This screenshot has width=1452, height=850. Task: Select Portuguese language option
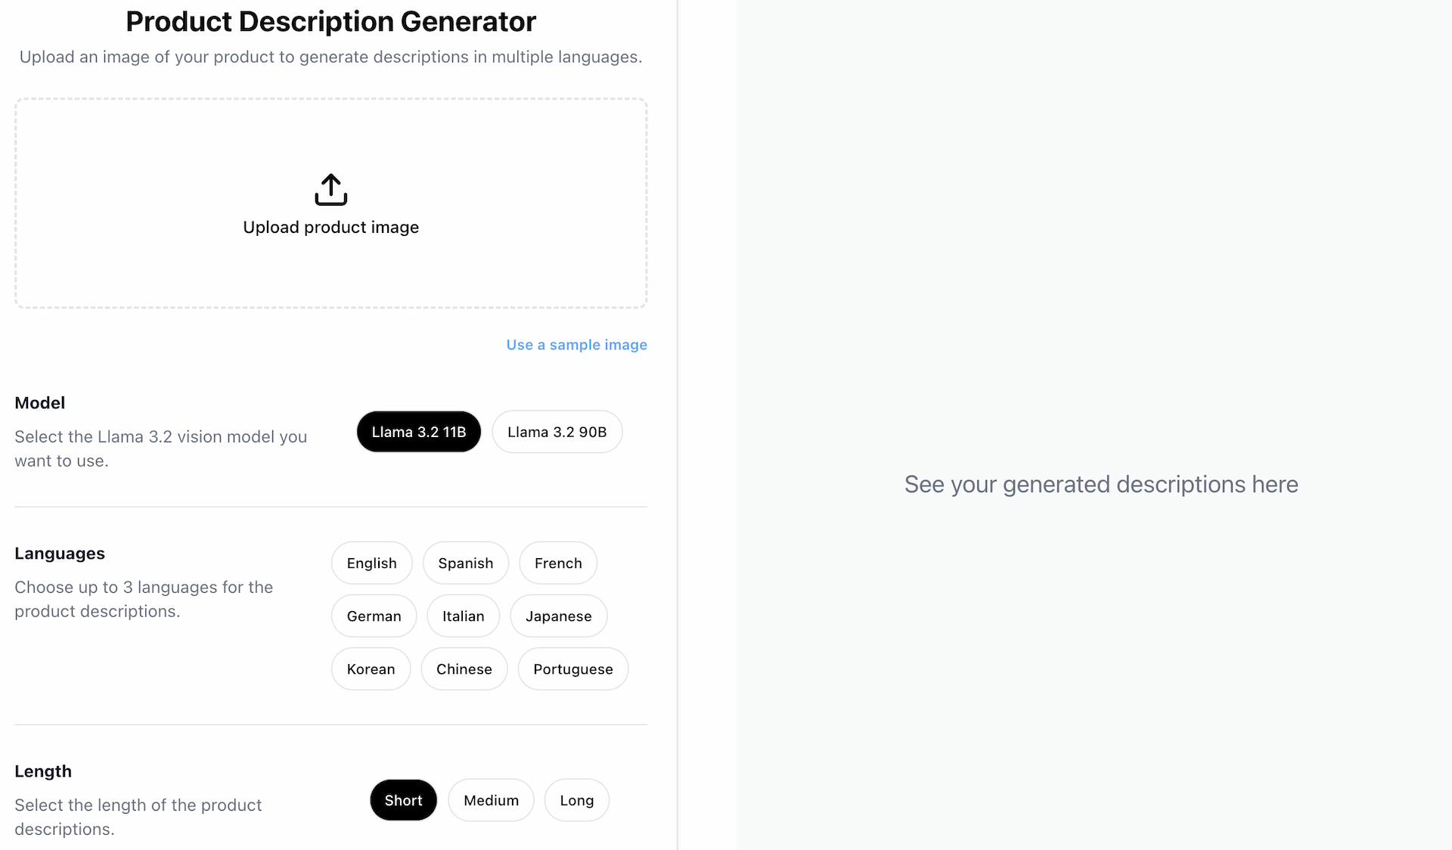pos(572,668)
